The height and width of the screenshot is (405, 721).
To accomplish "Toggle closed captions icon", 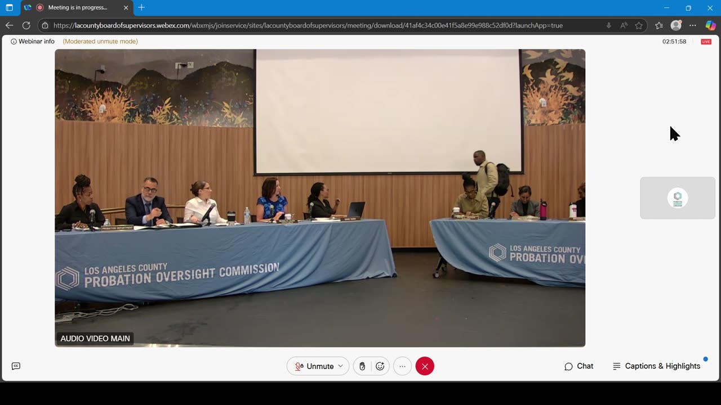I will (16, 366).
